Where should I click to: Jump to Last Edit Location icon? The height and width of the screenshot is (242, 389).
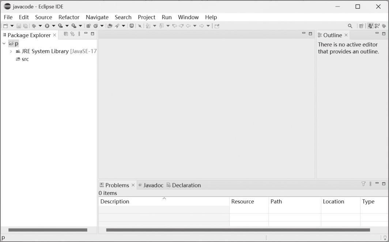(175, 26)
